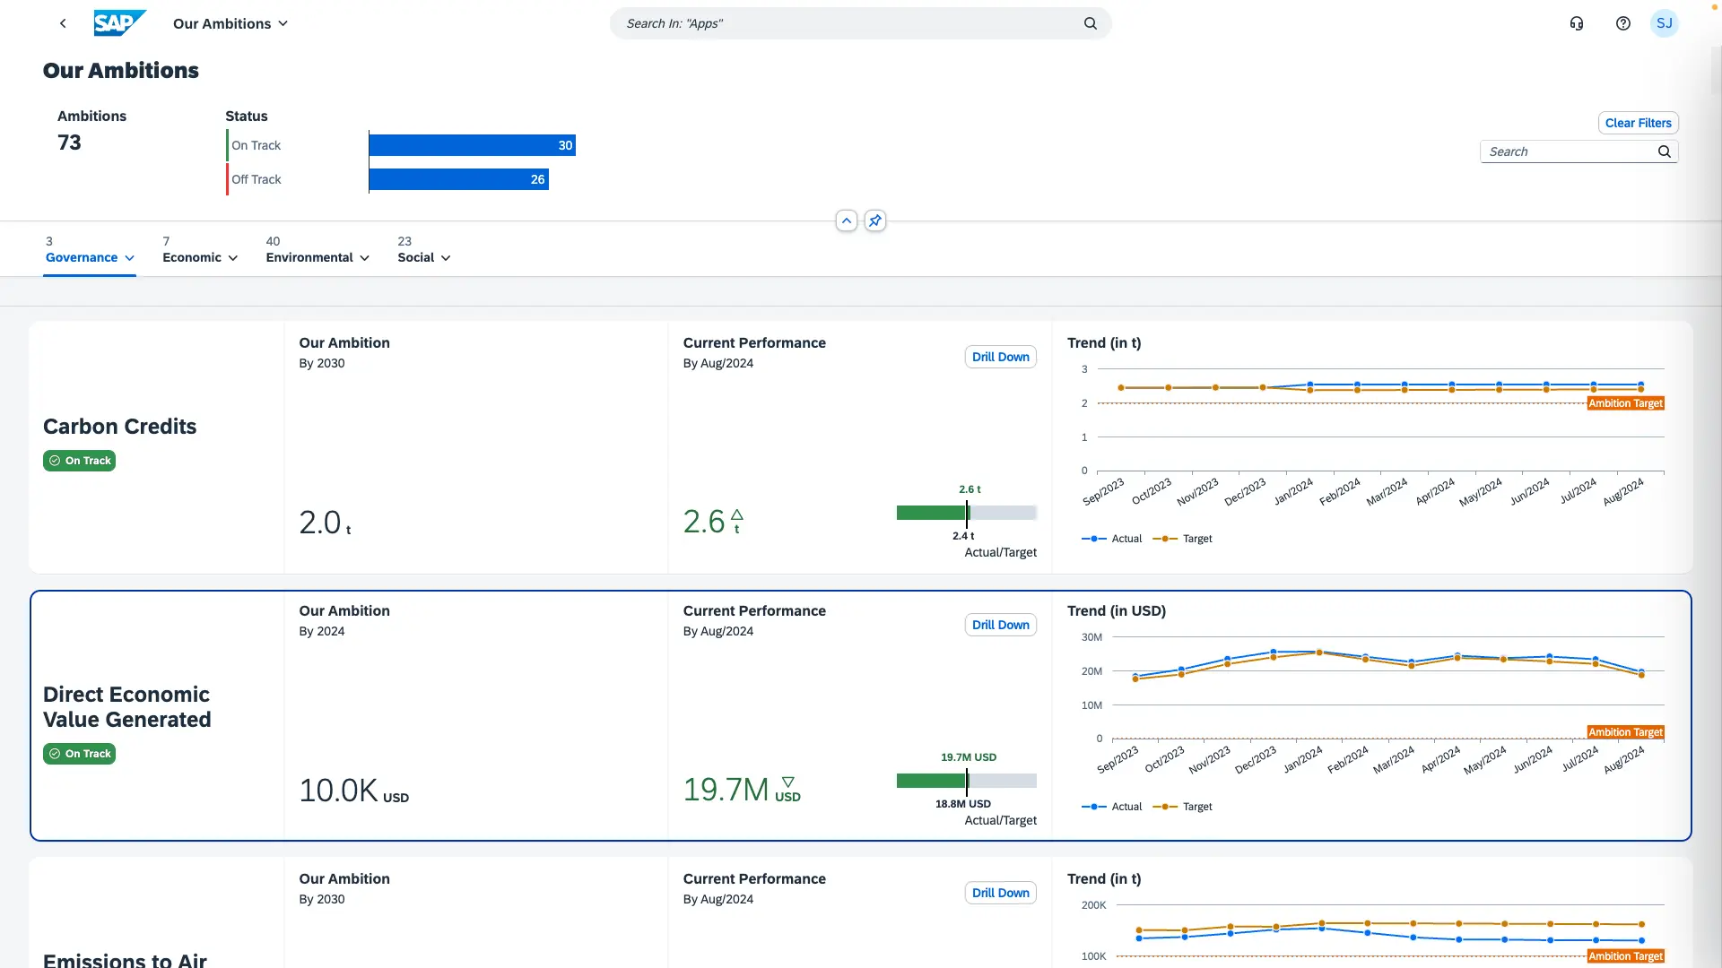Expand the Governance tab dropdown arrow

pyautogui.click(x=130, y=258)
